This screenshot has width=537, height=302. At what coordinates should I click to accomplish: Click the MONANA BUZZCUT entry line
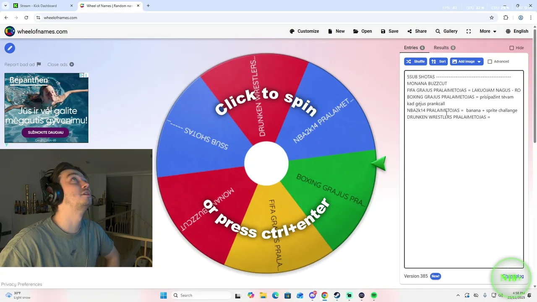click(x=427, y=83)
